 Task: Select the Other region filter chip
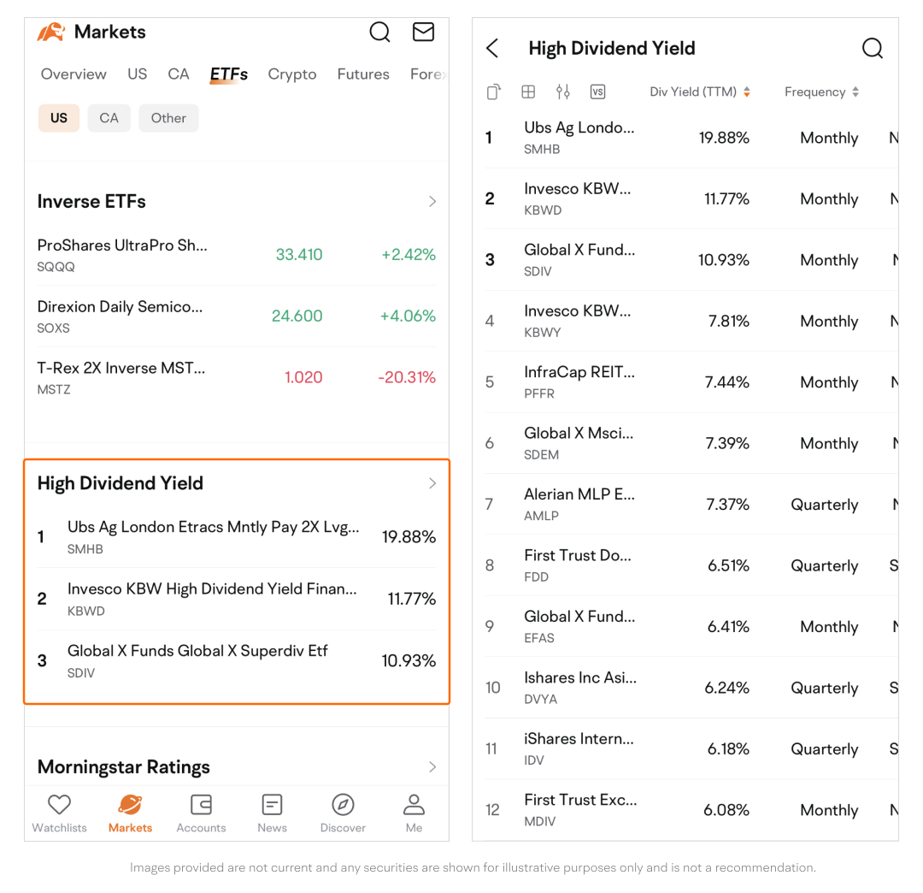[x=168, y=118]
